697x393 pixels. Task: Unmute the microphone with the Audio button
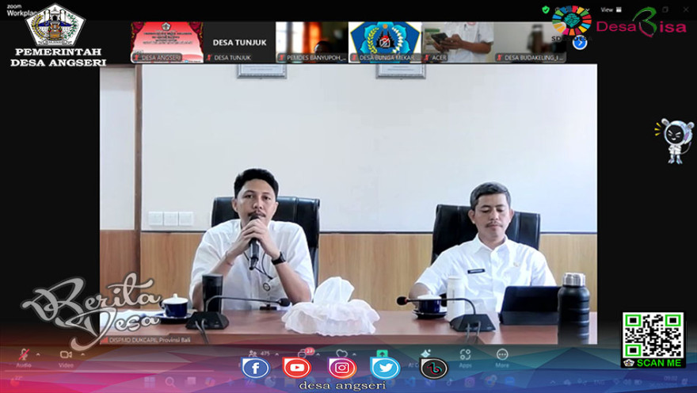coord(24,358)
